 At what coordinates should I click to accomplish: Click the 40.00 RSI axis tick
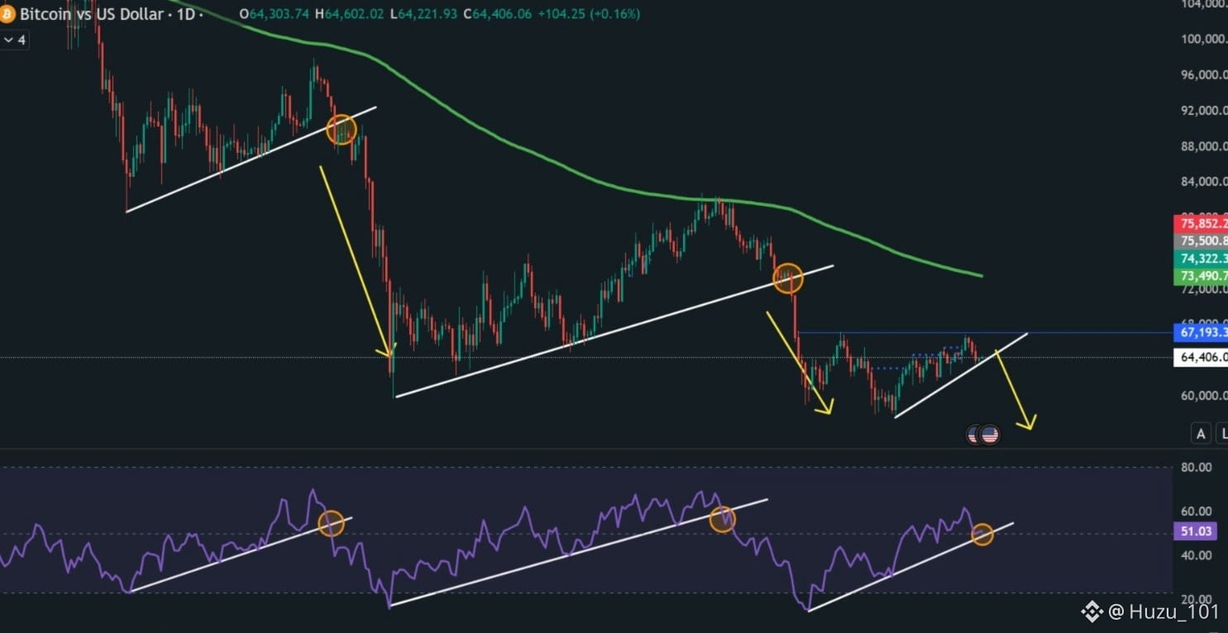tap(1196, 555)
